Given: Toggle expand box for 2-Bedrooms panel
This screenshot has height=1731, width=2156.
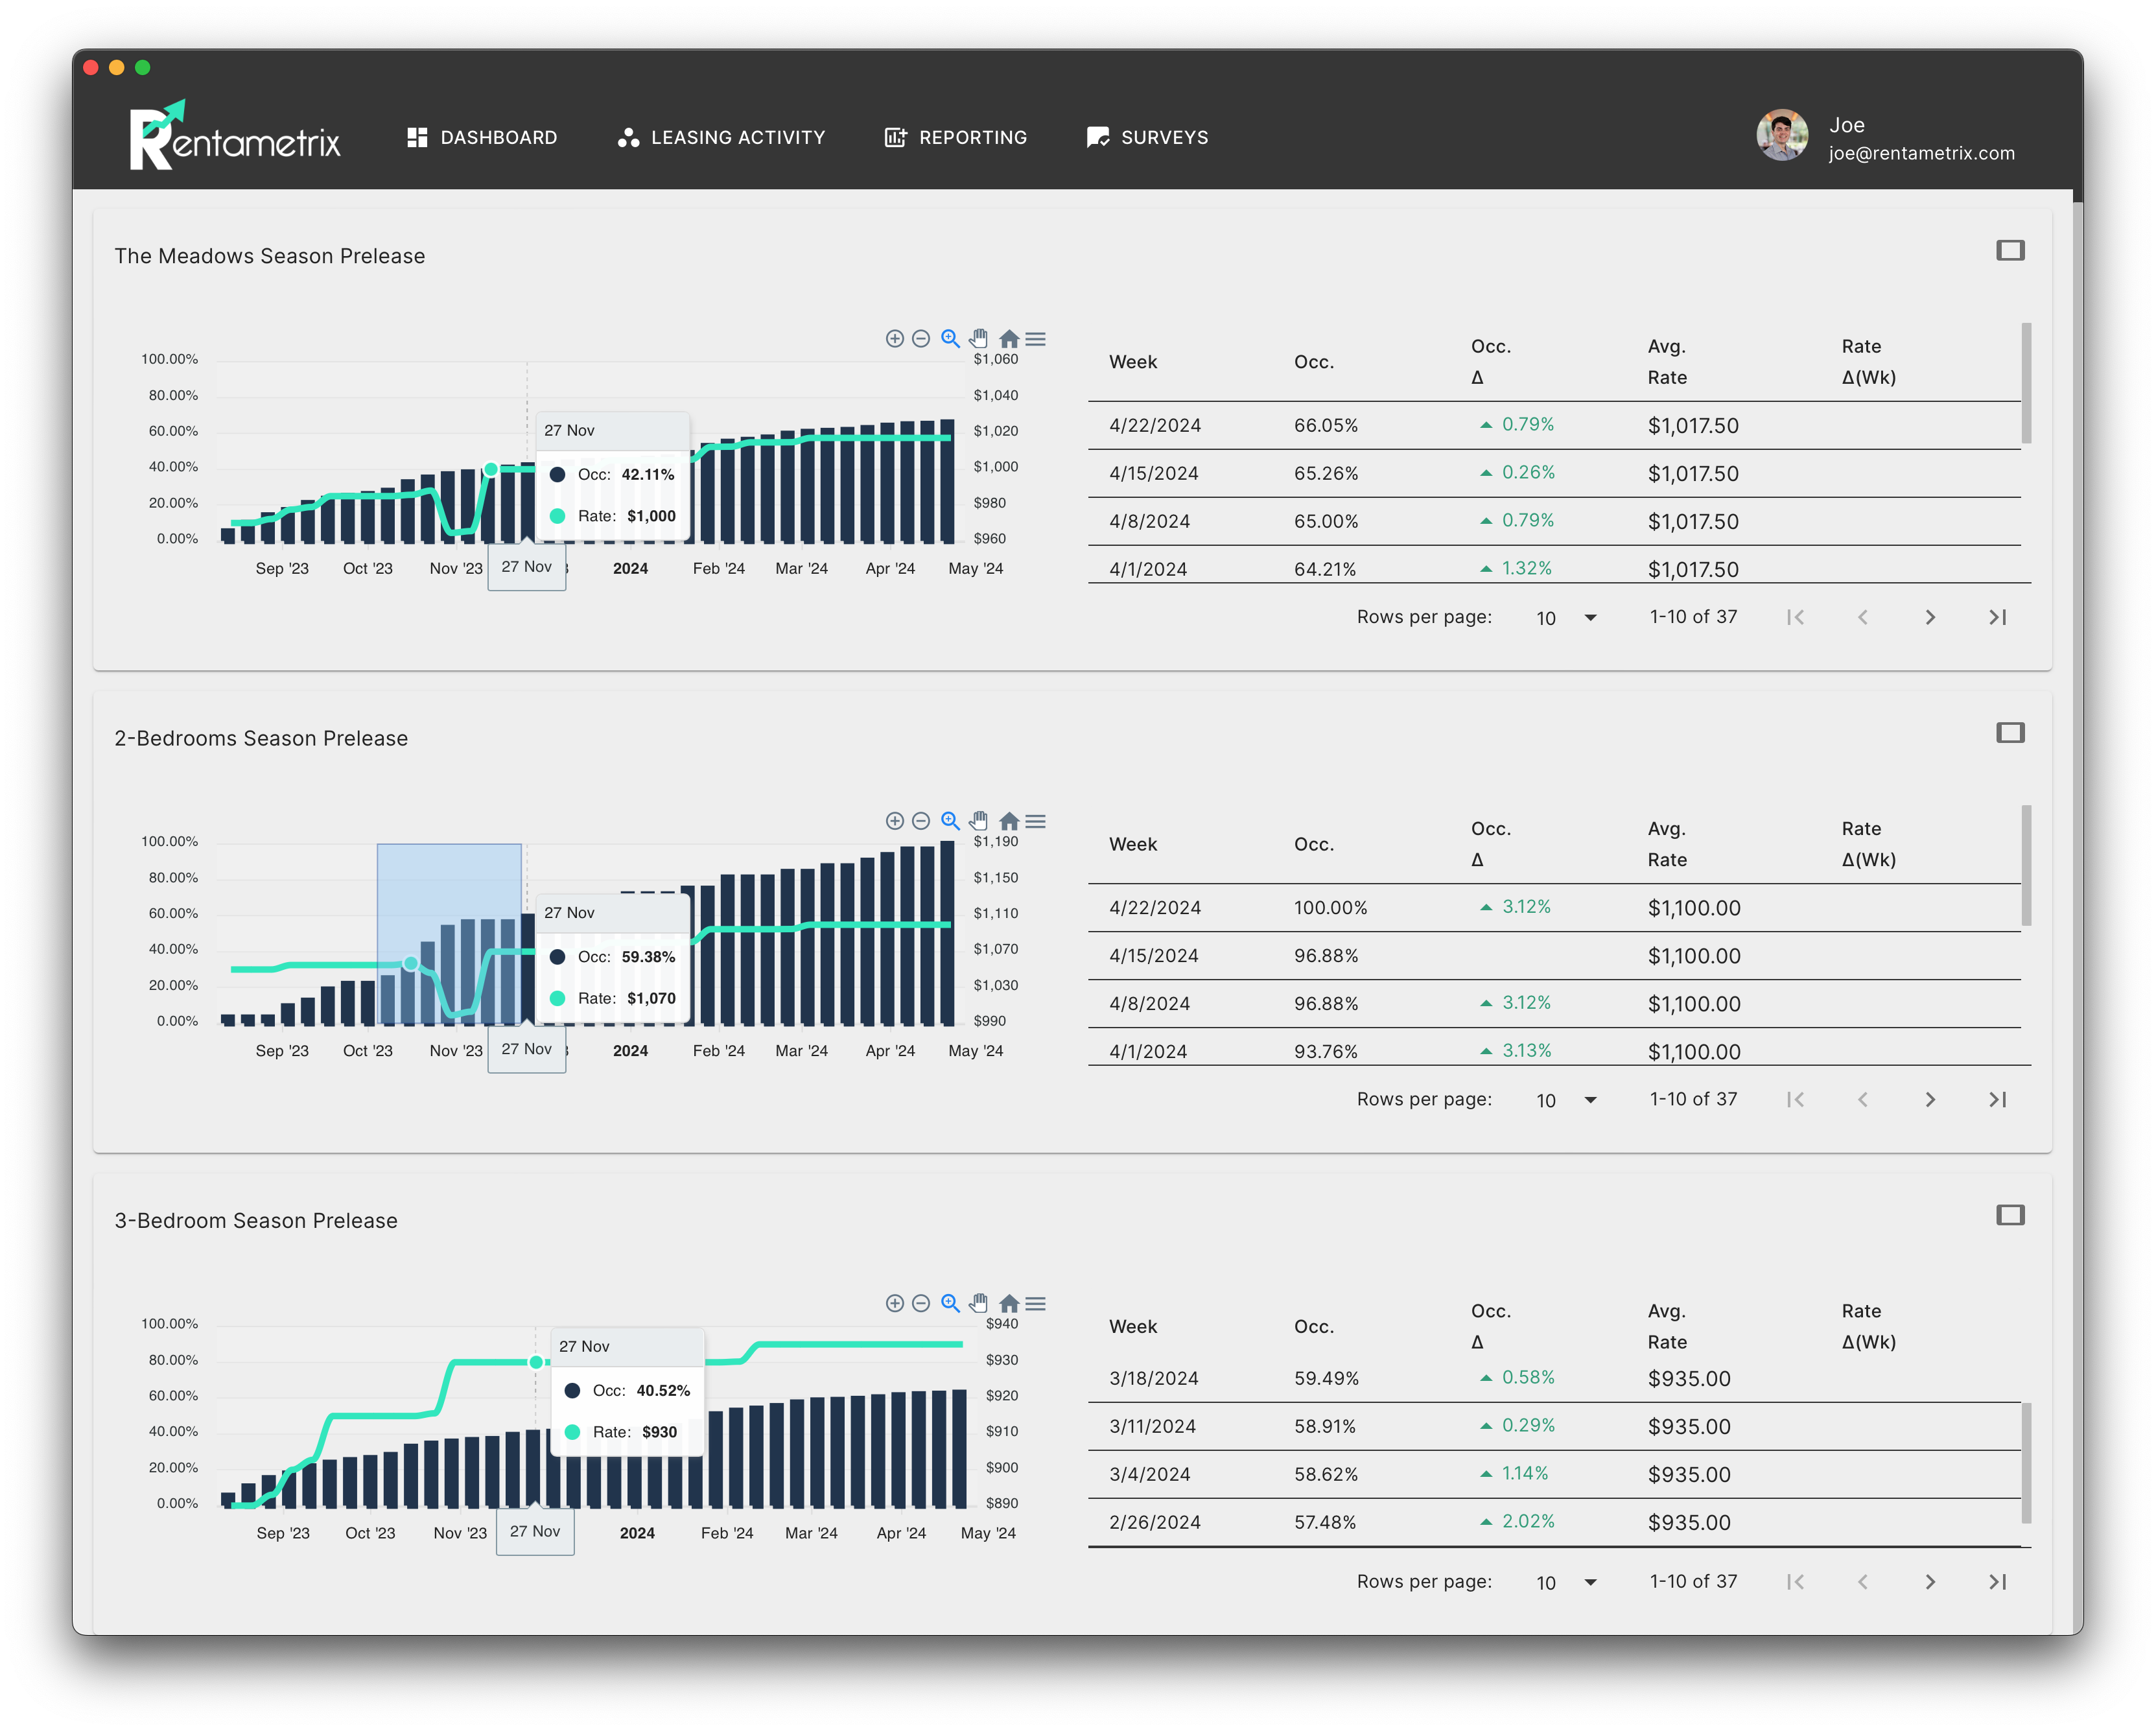Looking at the screenshot, I should pyautogui.click(x=2010, y=733).
